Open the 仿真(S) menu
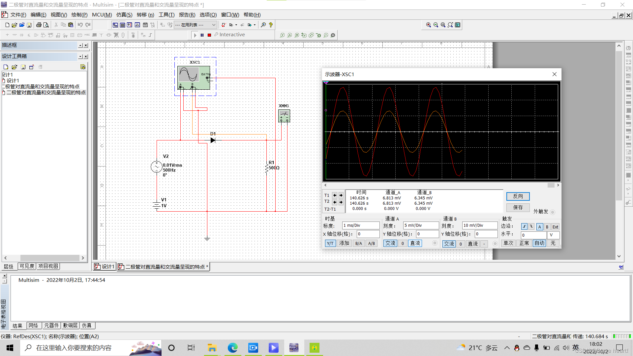Image resolution: width=633 pixels, height=356 pixels. coord(124,15)
